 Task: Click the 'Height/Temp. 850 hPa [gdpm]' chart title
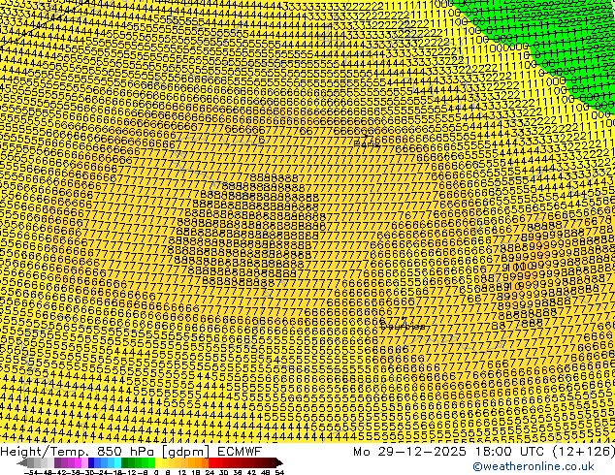[x=105, y=452]
